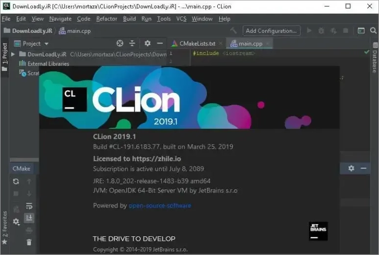Toggle the Database side tool window

click(x=375, y=57)
